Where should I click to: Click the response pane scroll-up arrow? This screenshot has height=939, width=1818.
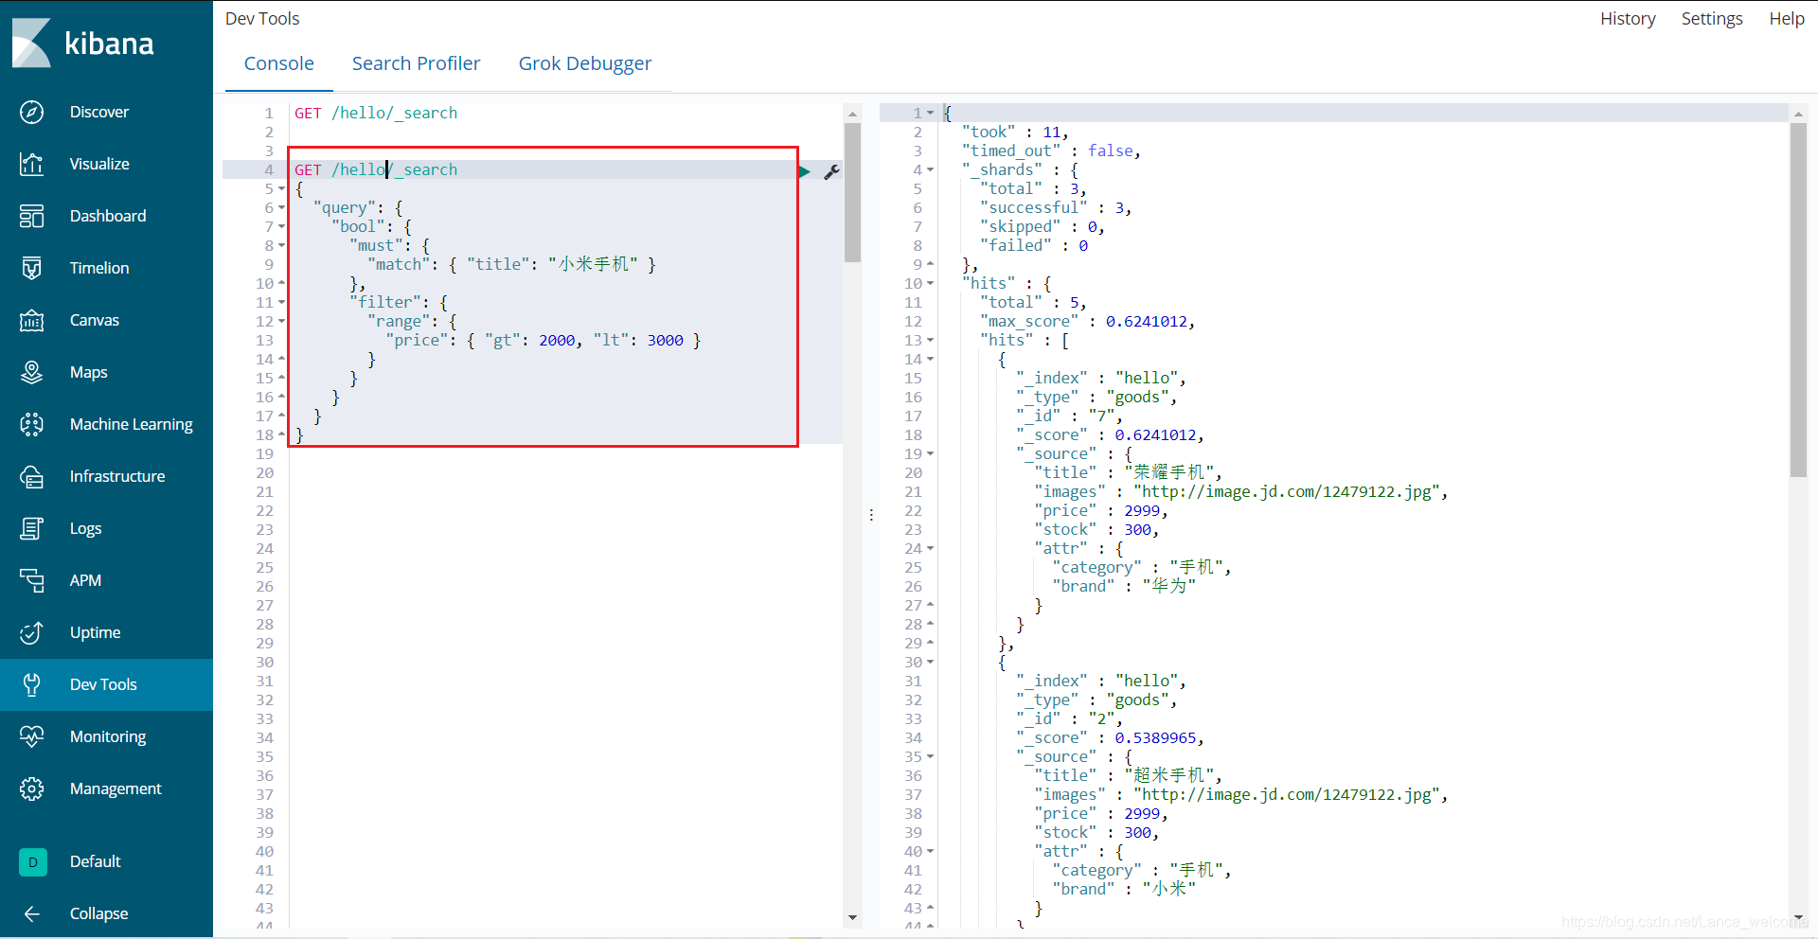click(x=1798, y=114)
